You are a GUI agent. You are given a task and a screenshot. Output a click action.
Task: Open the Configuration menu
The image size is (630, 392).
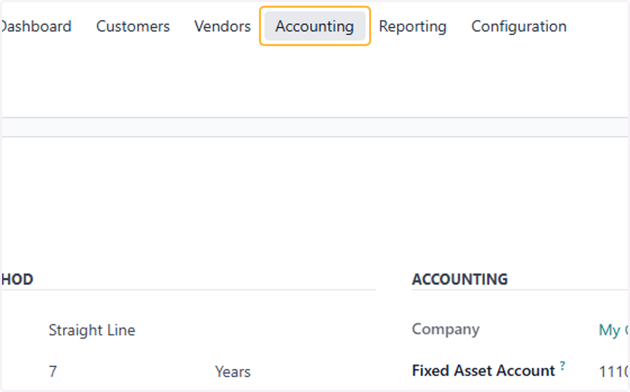[x=519, y=26]
